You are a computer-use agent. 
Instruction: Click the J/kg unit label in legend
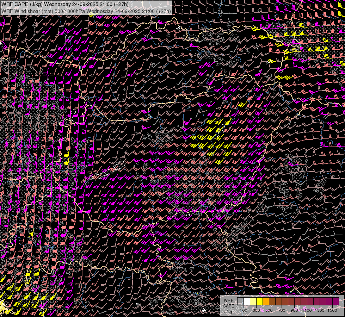tap(228, 311)
